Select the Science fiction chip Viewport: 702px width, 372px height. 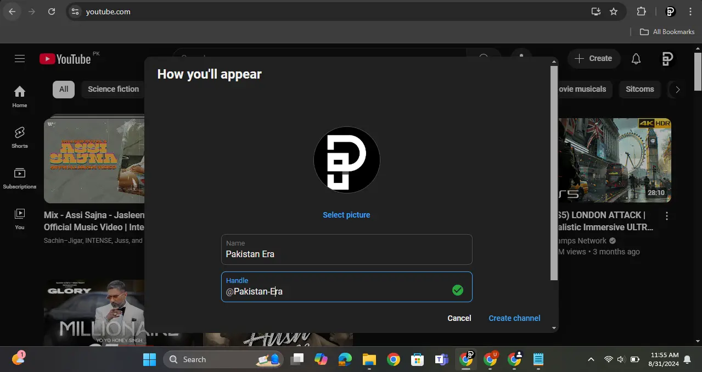[114, 89]
